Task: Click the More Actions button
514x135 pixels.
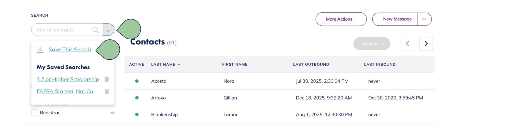Action: 341,19
